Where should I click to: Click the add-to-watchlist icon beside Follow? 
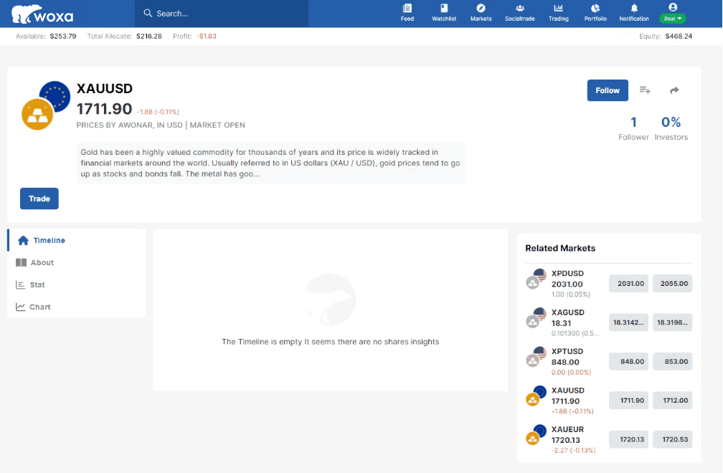[x=645, y=90]
